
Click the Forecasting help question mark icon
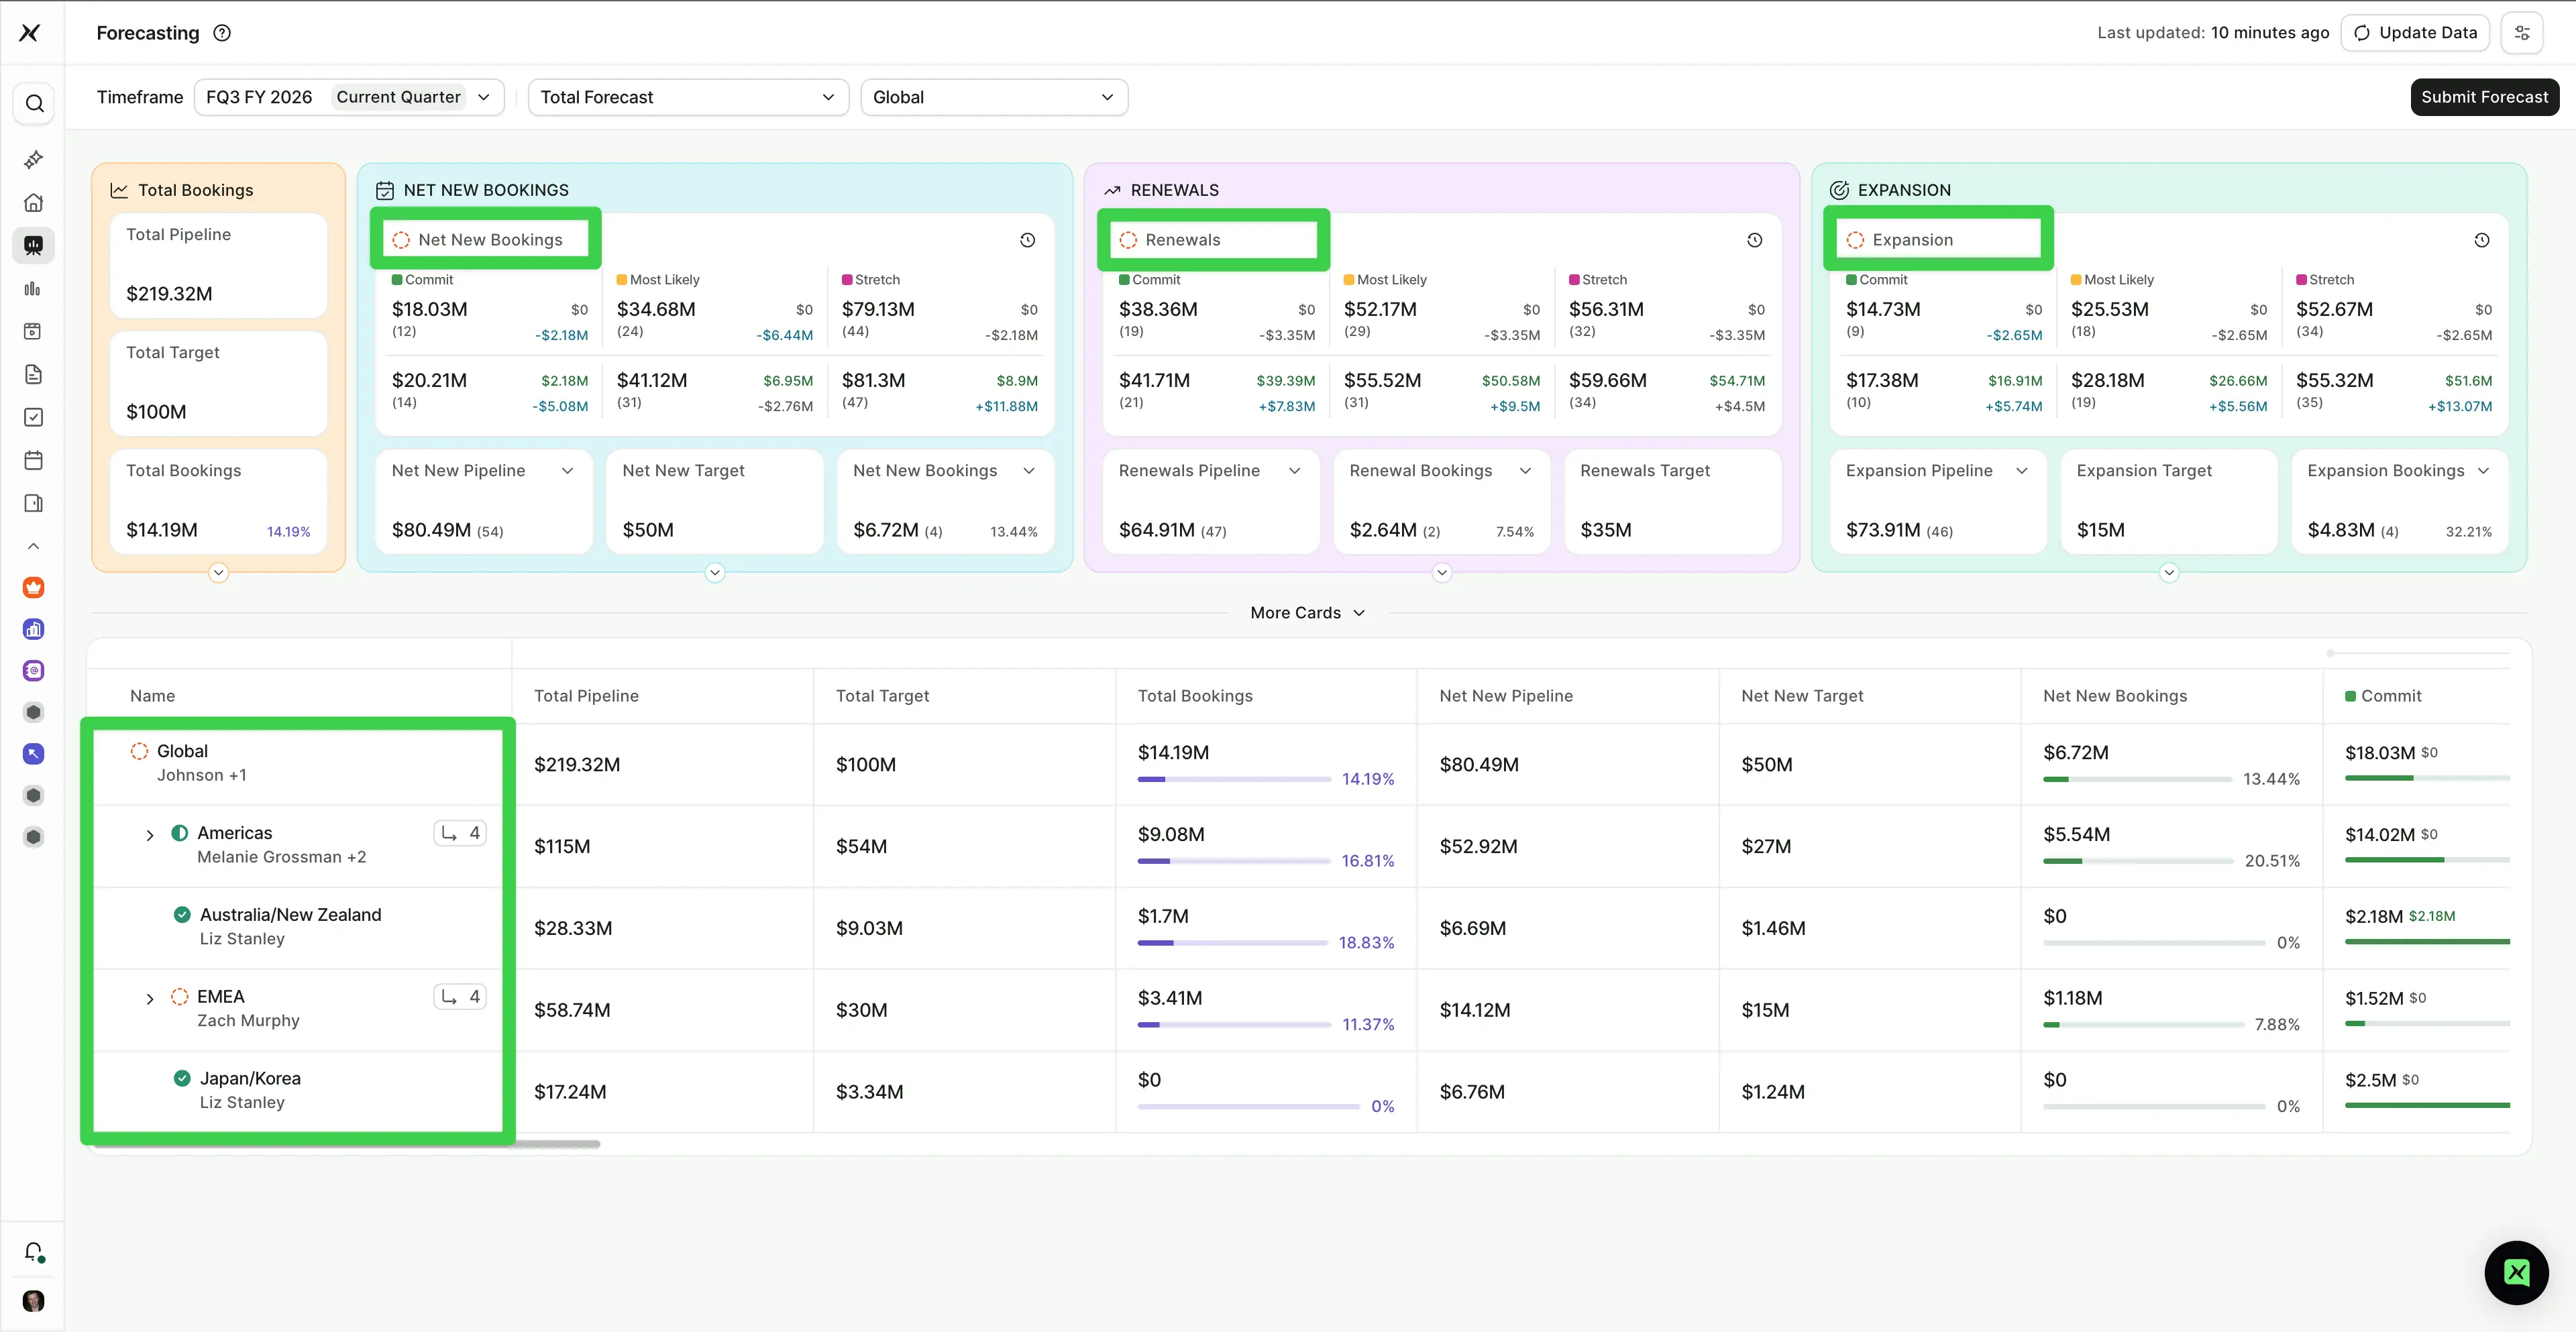[222, 33]
